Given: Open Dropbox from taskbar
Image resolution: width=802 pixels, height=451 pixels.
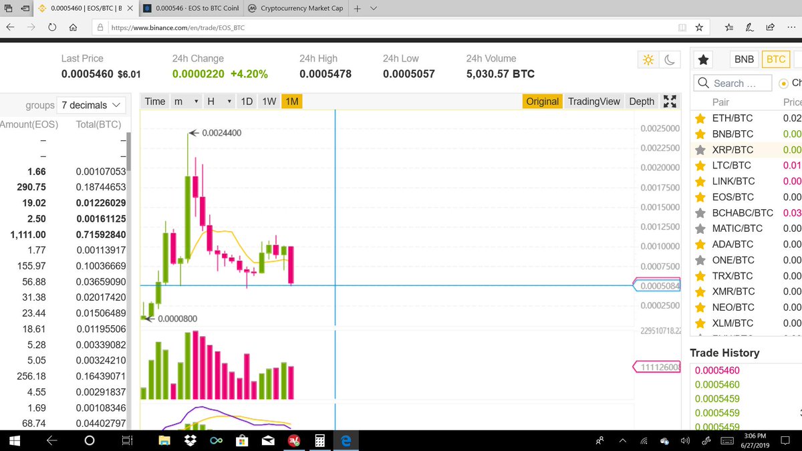Looking at the screenshot, I should (190, 441).
